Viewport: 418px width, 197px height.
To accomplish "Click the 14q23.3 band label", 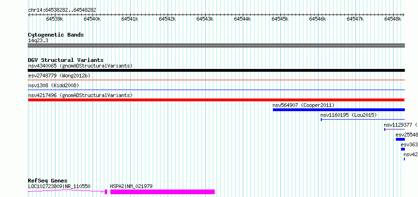I will coord(38,40).
